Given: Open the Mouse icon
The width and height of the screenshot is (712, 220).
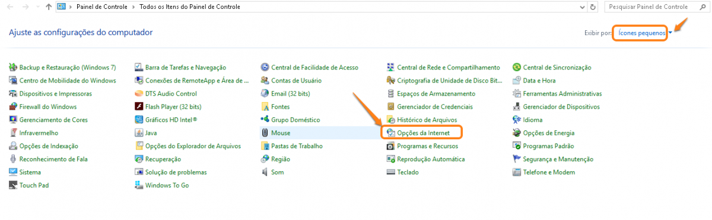Looking at the screenshot, I should tap(265, 133).
